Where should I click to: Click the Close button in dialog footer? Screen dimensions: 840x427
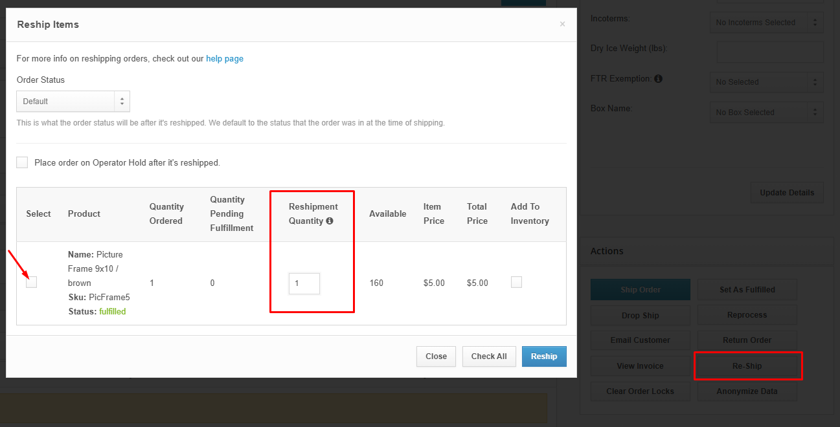click(436, 356)
